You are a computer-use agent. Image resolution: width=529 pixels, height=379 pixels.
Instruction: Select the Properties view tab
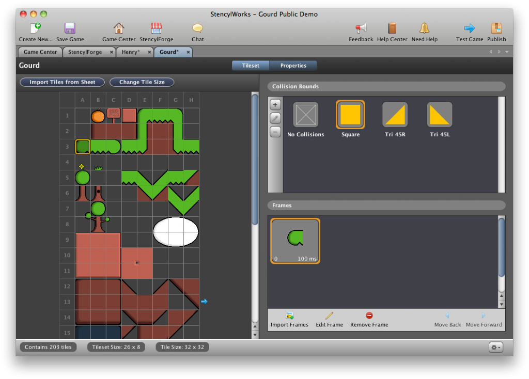point(293,66)
